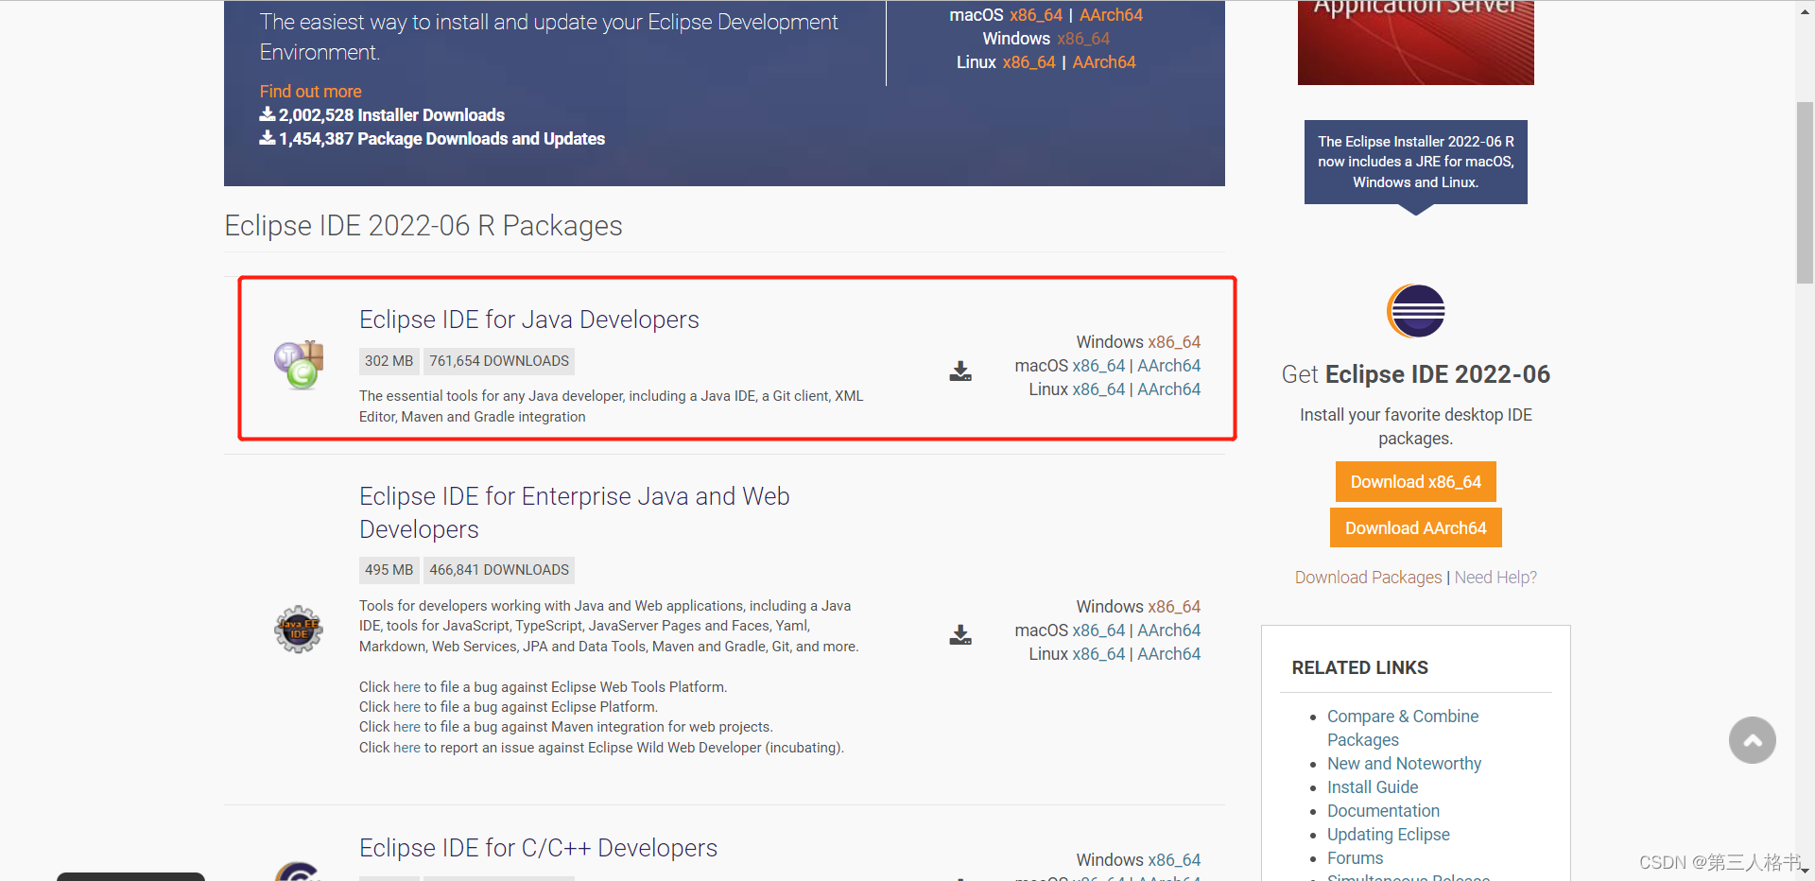This screenshot has height=881, width=1815.
Task: Click the page vertical scrollbar thumb
Action: (x=1805, y=192)
